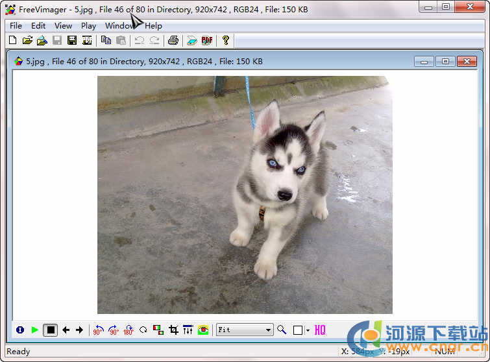Screen dimensions: 490x362
Task: Start slideshow with the green play button
Action: click(x=34, y=330)
